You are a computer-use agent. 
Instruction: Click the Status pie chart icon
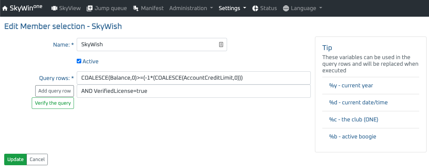point(255,8)
